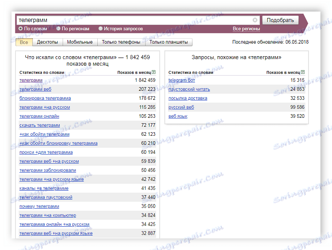Image resolution: width=332 pixels, height=250 pixels.
Task: Switch to the Десктопы tab
Action: [47, 42]
